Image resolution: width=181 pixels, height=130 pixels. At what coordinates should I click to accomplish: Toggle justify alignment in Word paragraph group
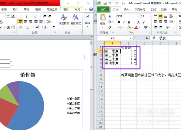point(36,22)
